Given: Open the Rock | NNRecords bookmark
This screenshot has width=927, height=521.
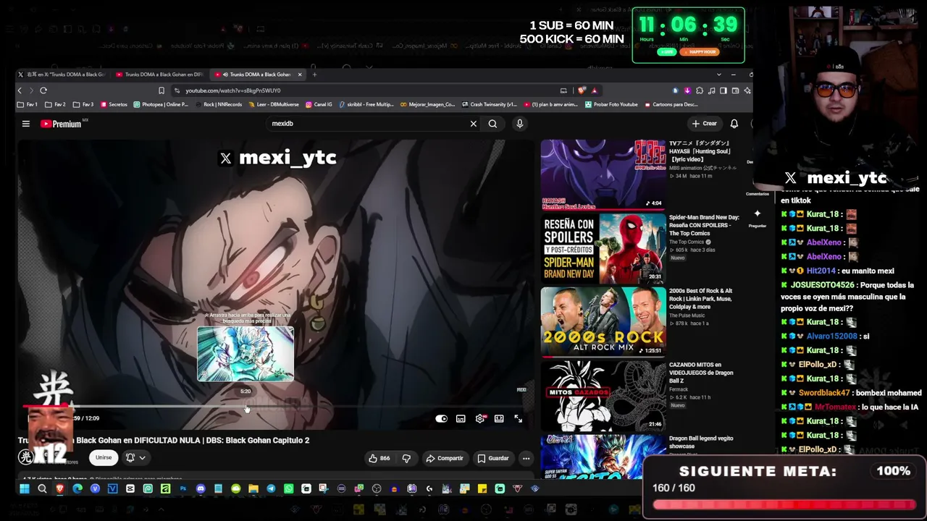Looking at the screenshot, I should pos(218,105).
